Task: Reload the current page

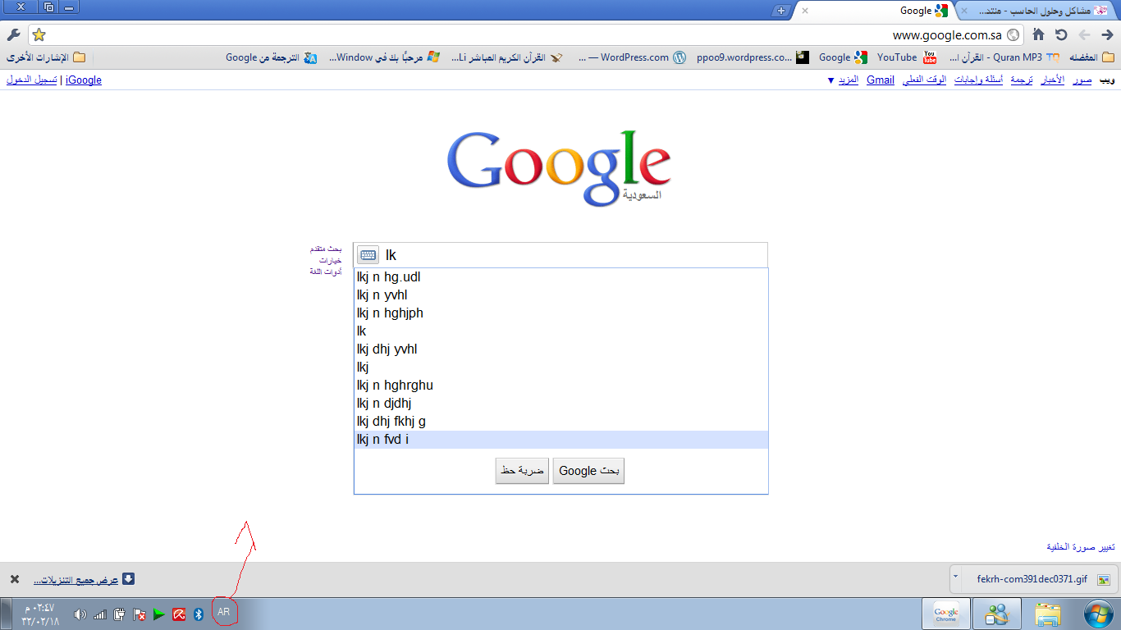Action: [1061, 34]
